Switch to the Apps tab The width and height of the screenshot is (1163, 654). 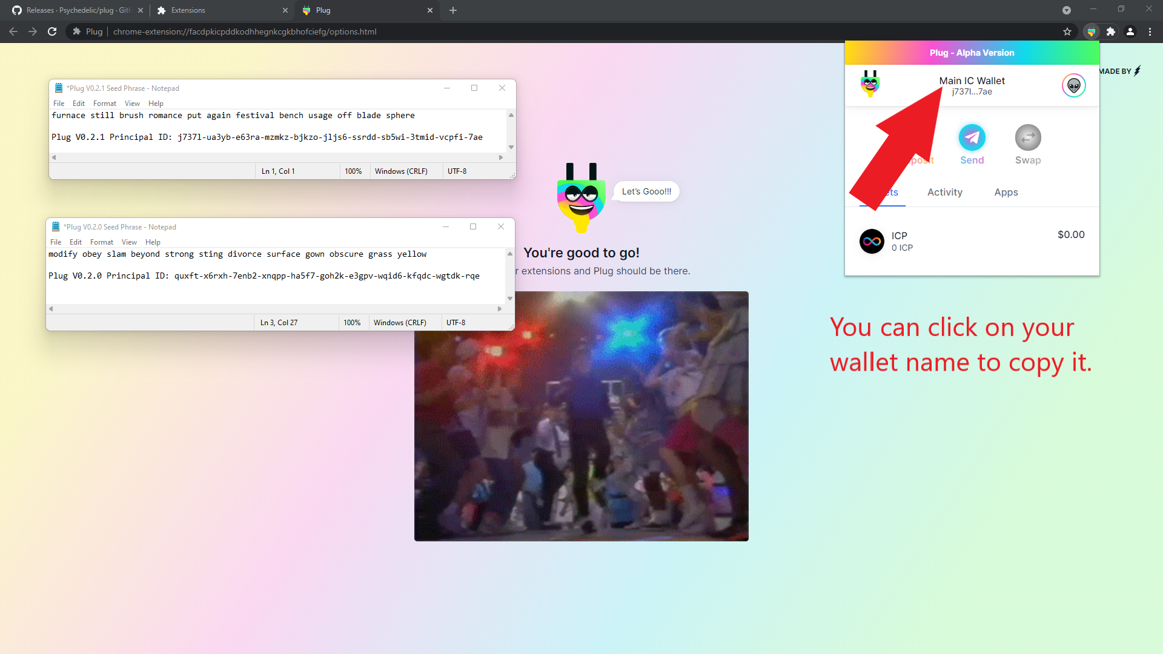pyautogui.click(x=1006, y=192)
